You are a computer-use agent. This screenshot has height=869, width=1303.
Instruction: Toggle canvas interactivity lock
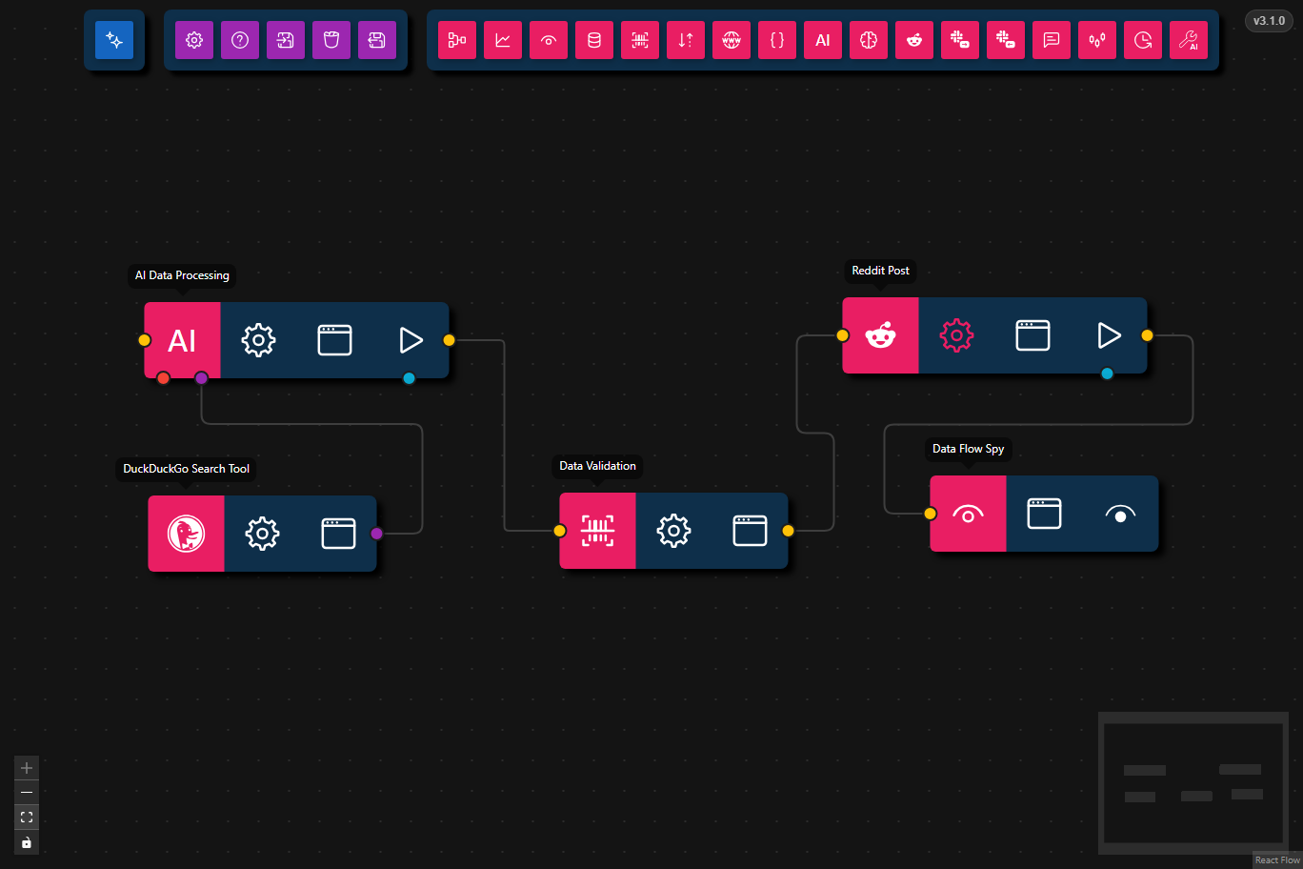[x=27, y=842]
